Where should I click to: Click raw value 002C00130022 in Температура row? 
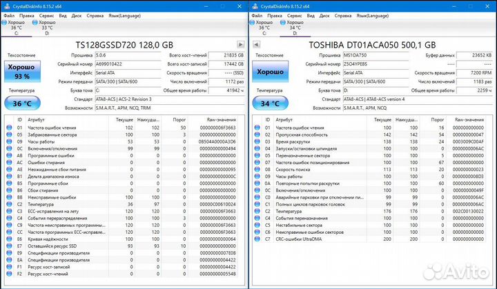(468, 211)
